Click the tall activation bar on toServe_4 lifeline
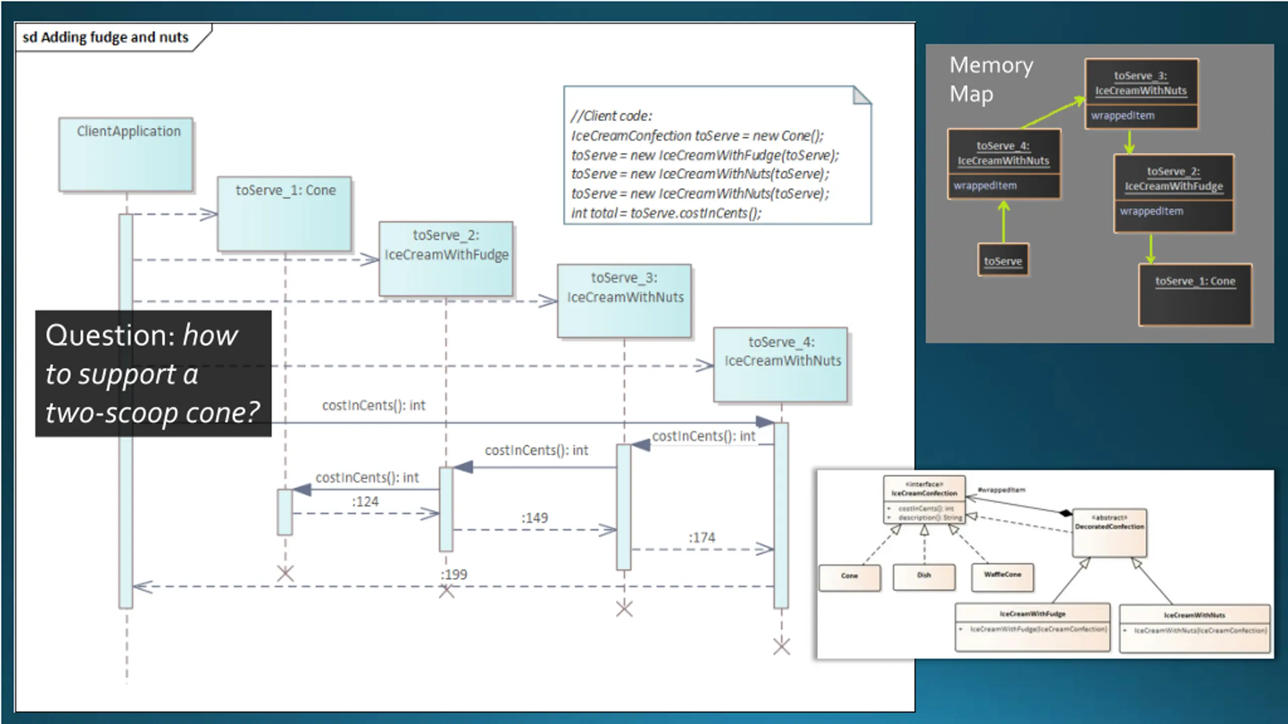 [781, 515]
